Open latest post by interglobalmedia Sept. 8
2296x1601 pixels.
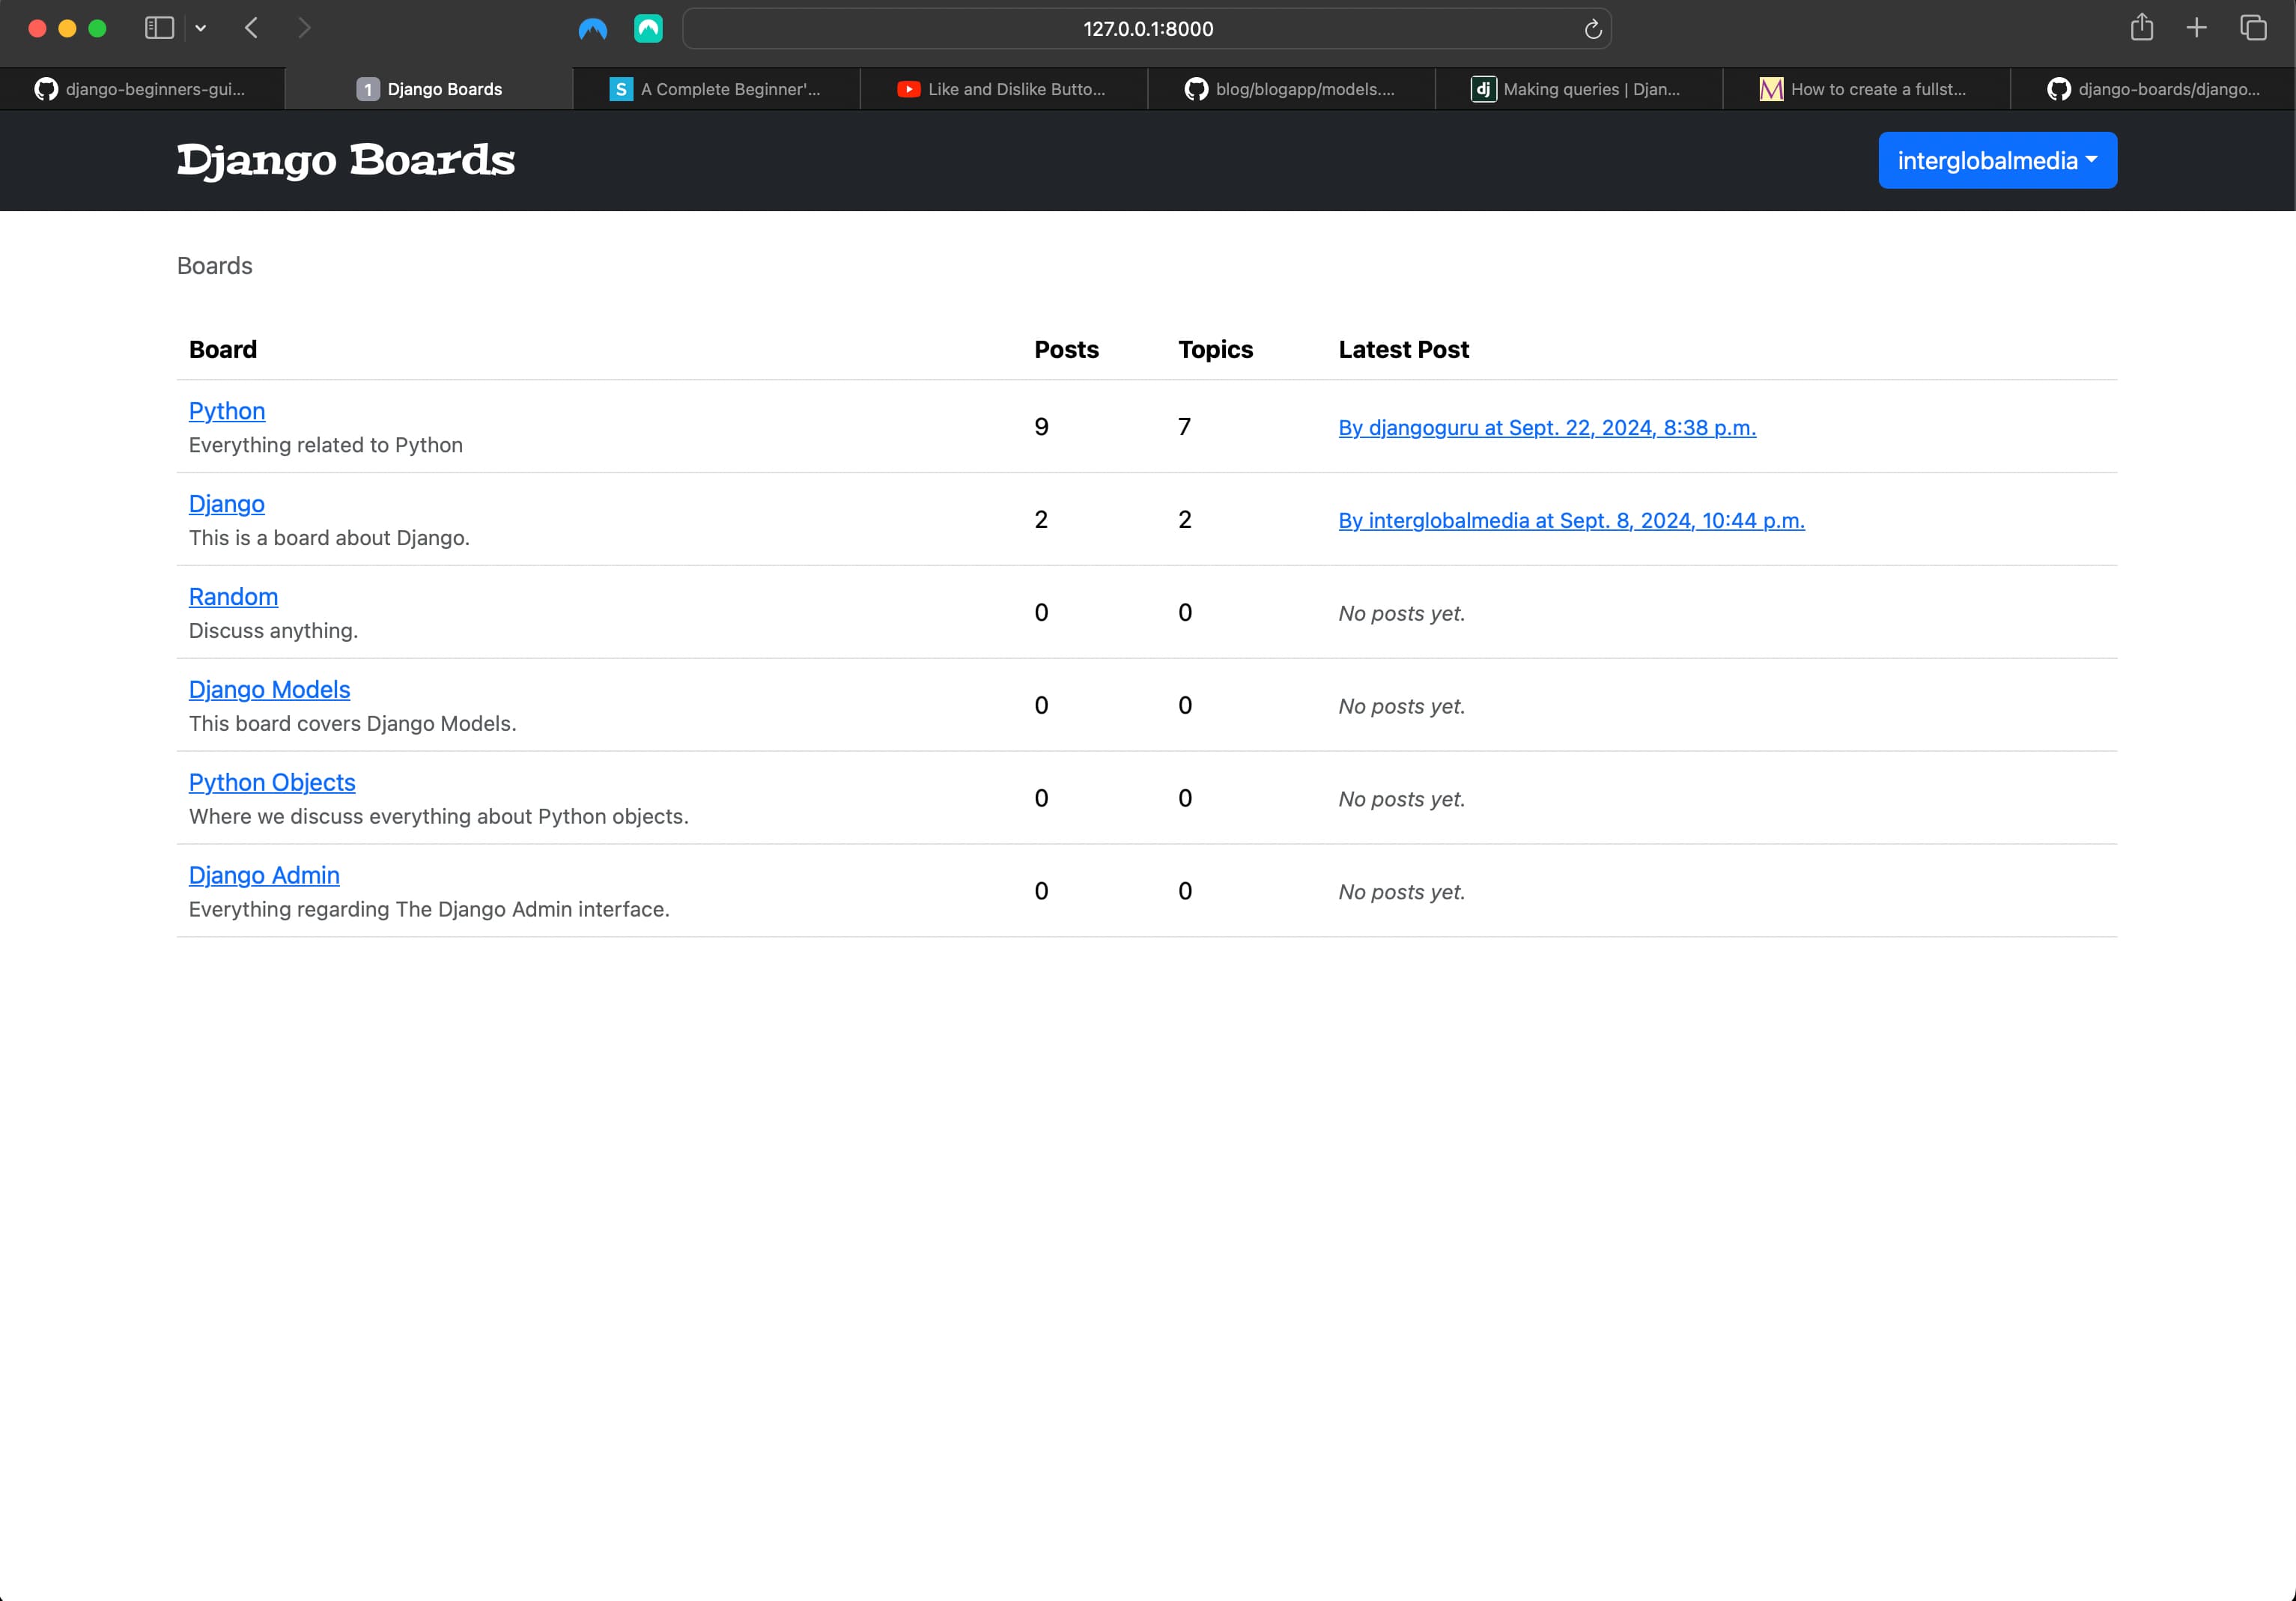tap(1571, 521)
